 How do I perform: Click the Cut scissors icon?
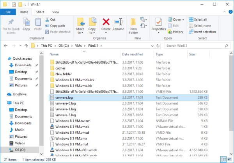48,19
